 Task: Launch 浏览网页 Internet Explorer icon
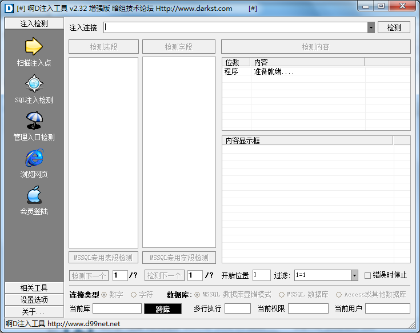coord(34,158)
